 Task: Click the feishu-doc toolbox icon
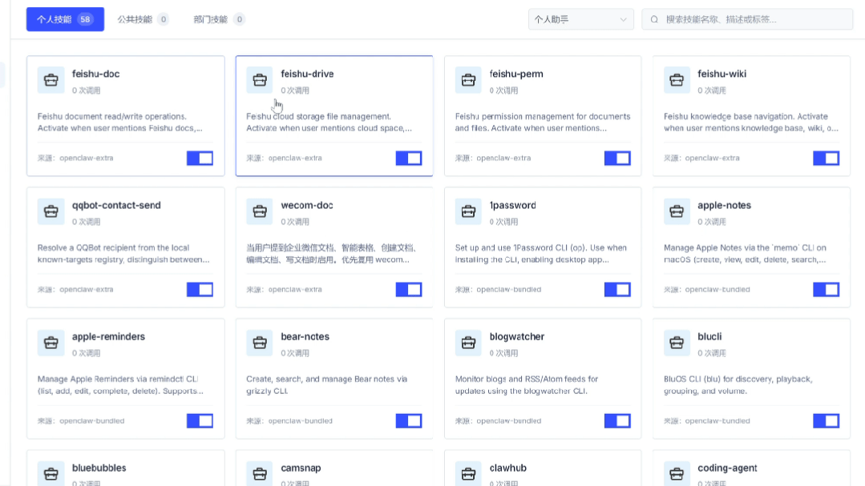51,80
